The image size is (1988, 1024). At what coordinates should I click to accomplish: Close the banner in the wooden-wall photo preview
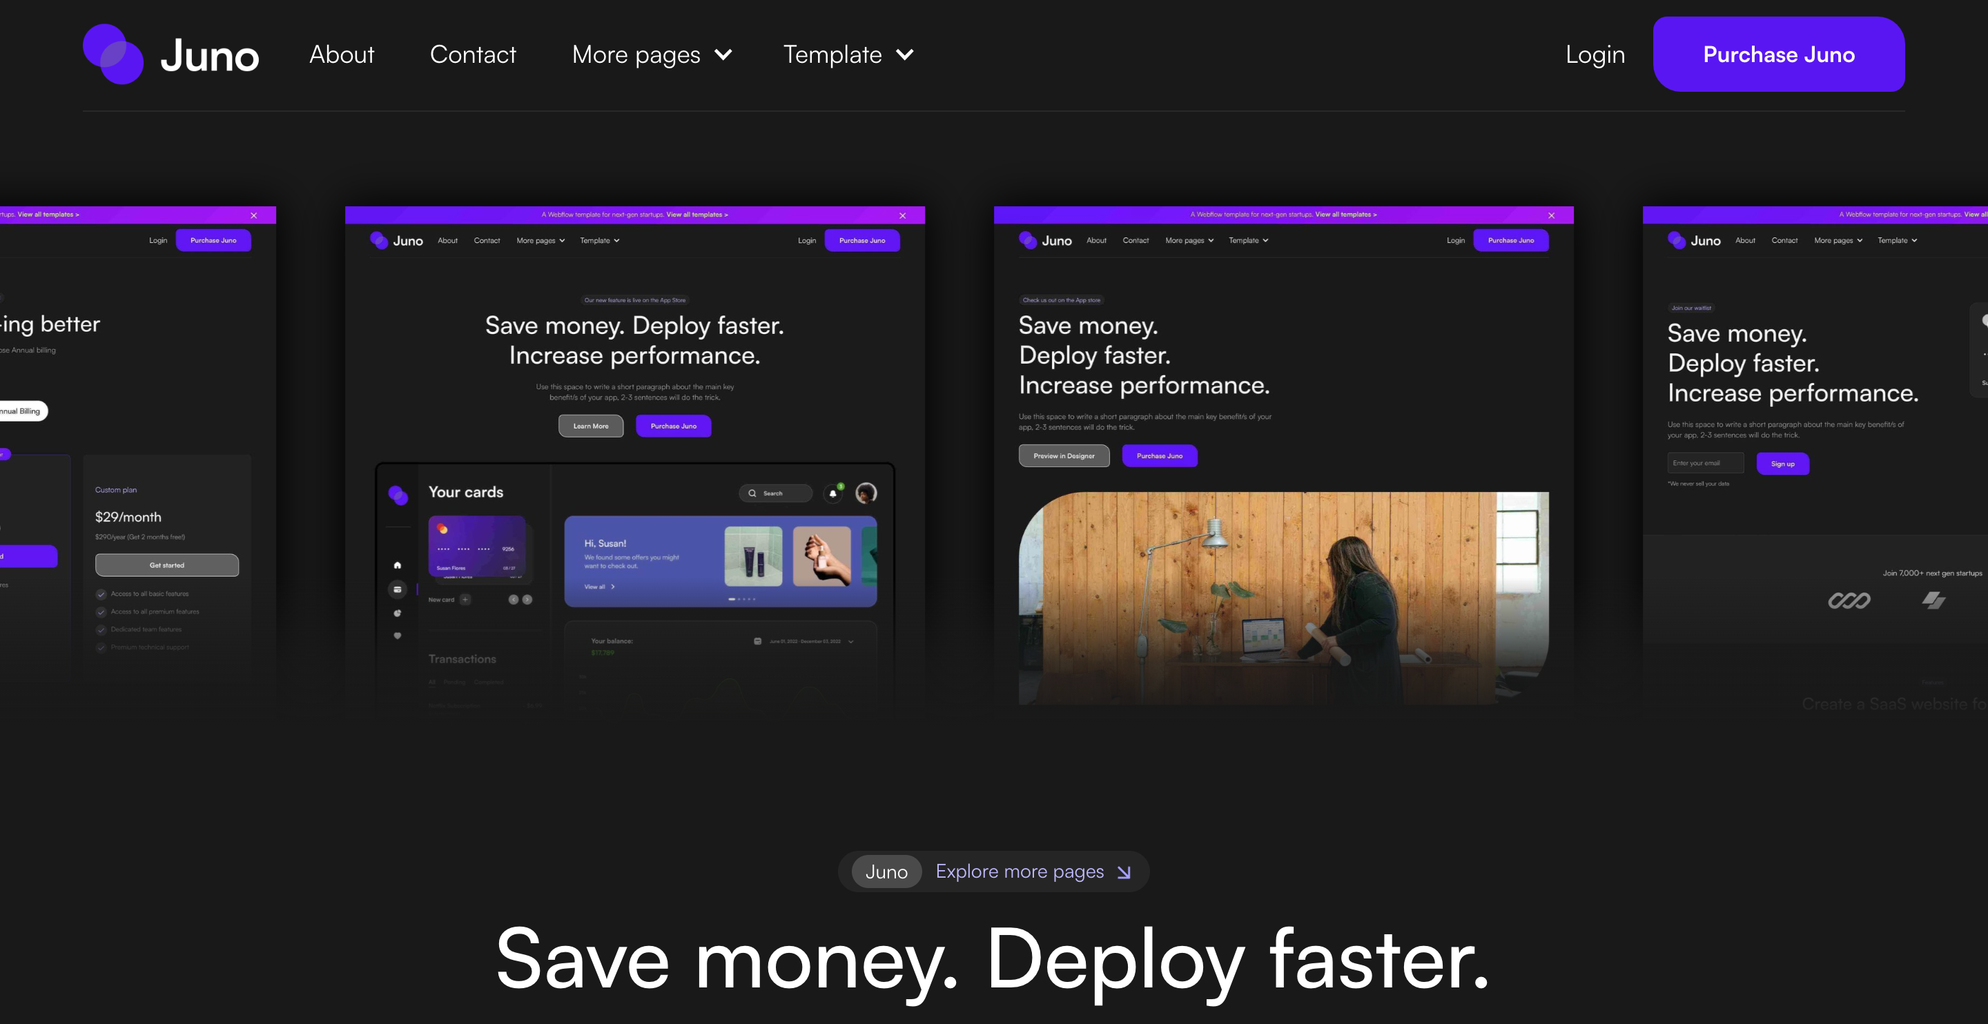pos(1551,215)
